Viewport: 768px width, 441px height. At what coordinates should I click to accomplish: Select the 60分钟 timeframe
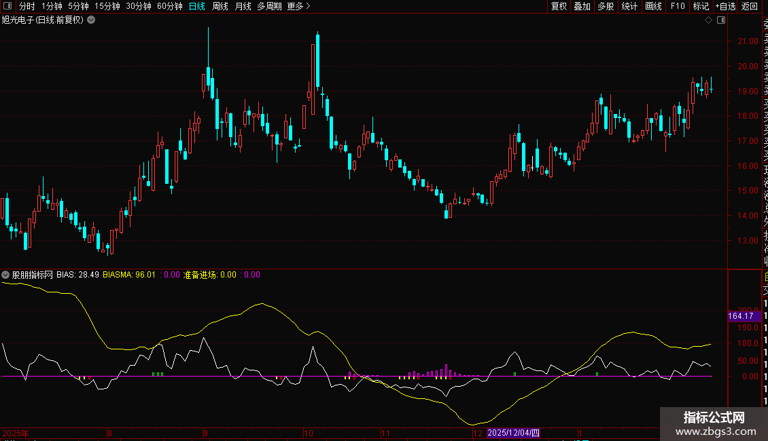169,6
